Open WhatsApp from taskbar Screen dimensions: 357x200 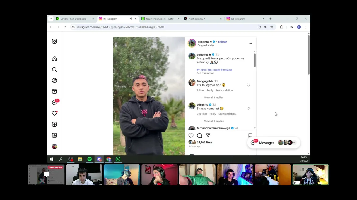point(118,159)
